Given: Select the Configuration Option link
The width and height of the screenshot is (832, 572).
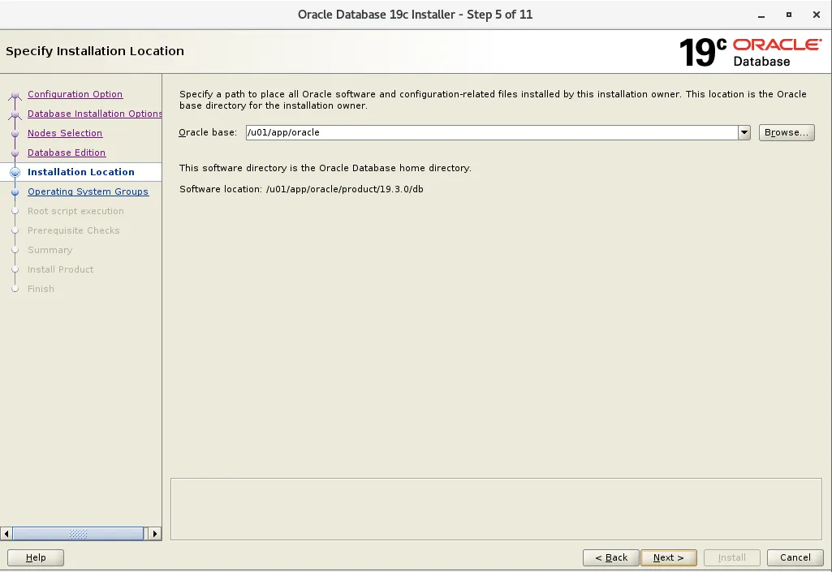Looking at the screenshot, I should [75, 94].
